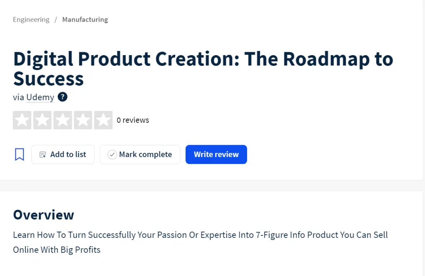Image resolution: width=425 pixels, height=276 pixels.
Task: Click the bookmark icon to save course
Action: point(19,154)
